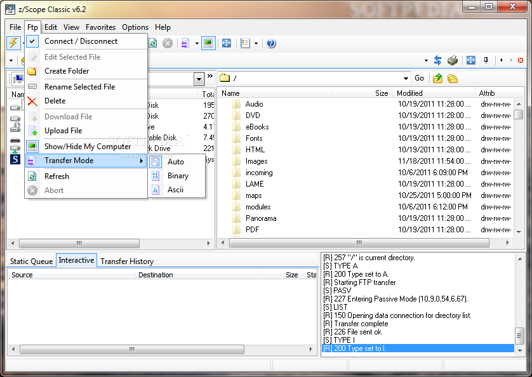Click the blue S icon in the local drive list
The height and width of the screenshot is (377, 532).
tap(15, 159)
